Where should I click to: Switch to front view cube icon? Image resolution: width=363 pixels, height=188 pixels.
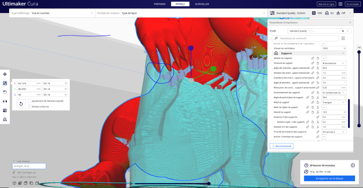click(x=20, y=183)
